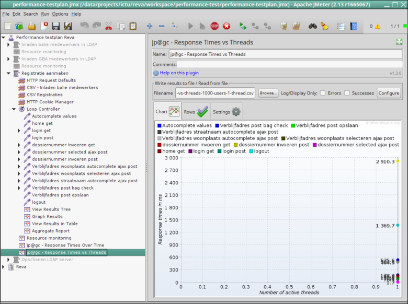Expand the Opschonen LDAP server node
Screen dimensions: 408x304
[x=9, y=260]
